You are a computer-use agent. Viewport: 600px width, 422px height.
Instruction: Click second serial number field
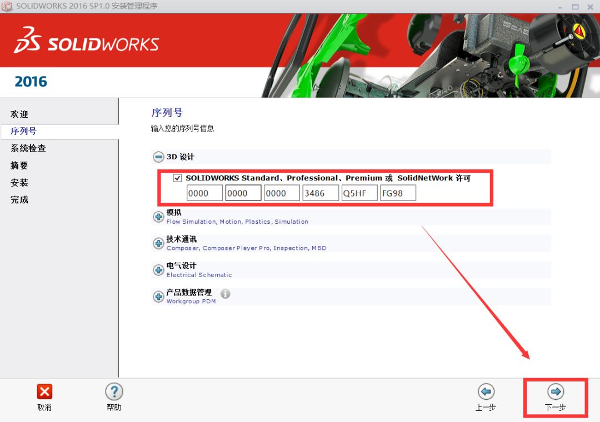(243, 193)
